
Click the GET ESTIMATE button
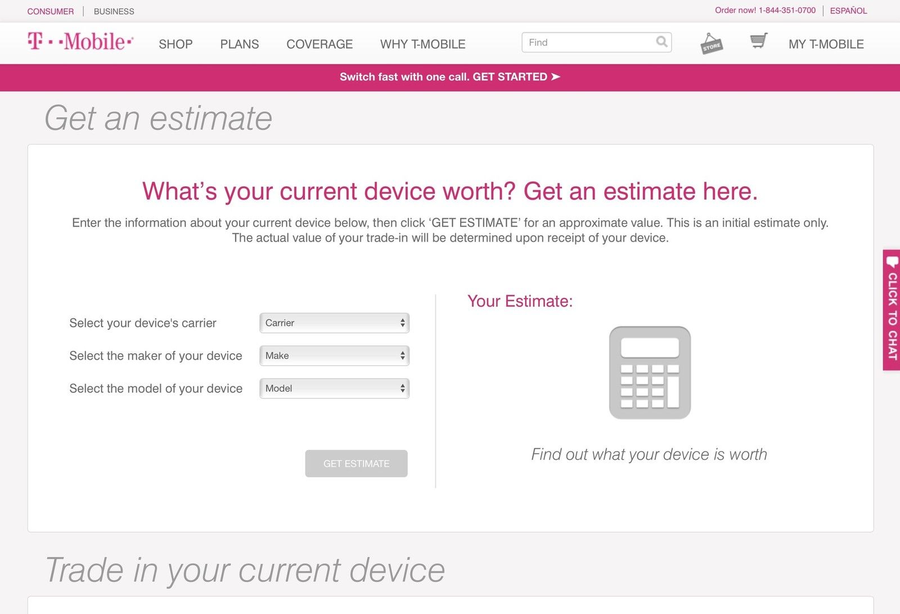pos(356,463)
